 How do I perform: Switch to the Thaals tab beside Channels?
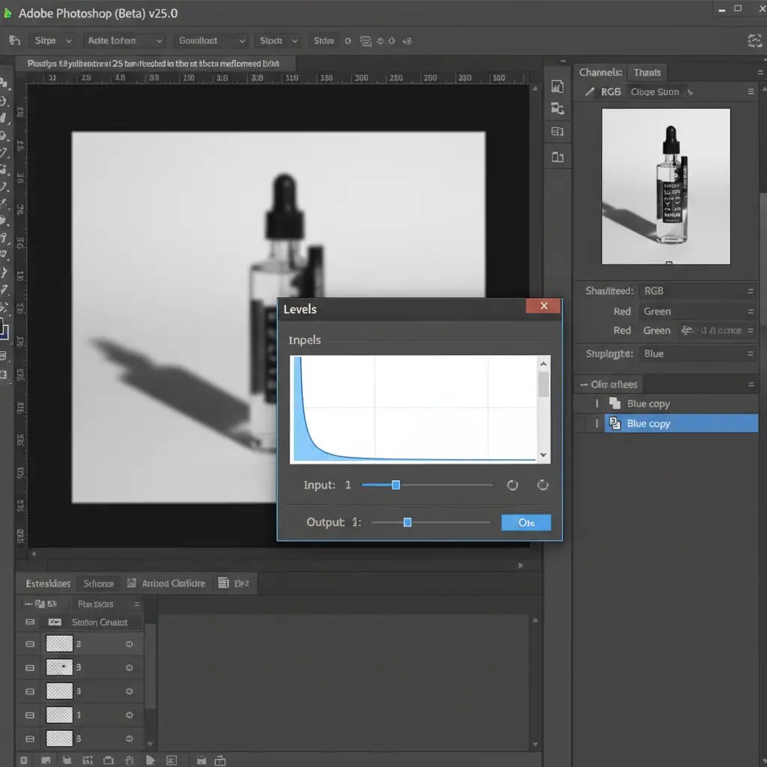click(646, 73)
